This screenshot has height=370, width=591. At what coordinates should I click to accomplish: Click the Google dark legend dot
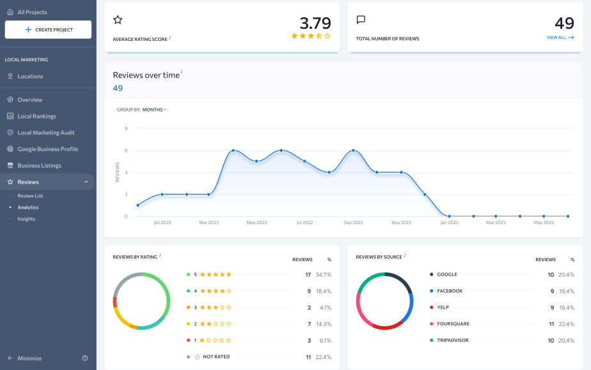(431, 275)
